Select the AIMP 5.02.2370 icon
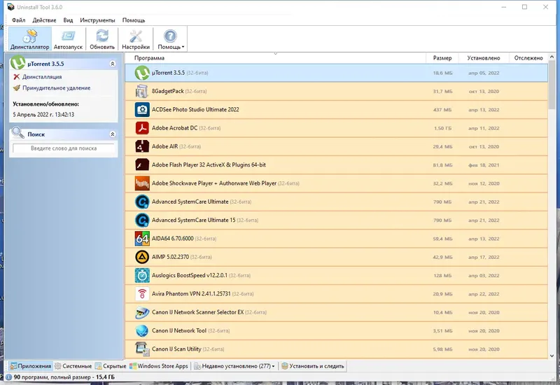This screenshot has width=560, height=385. [142, 257]
